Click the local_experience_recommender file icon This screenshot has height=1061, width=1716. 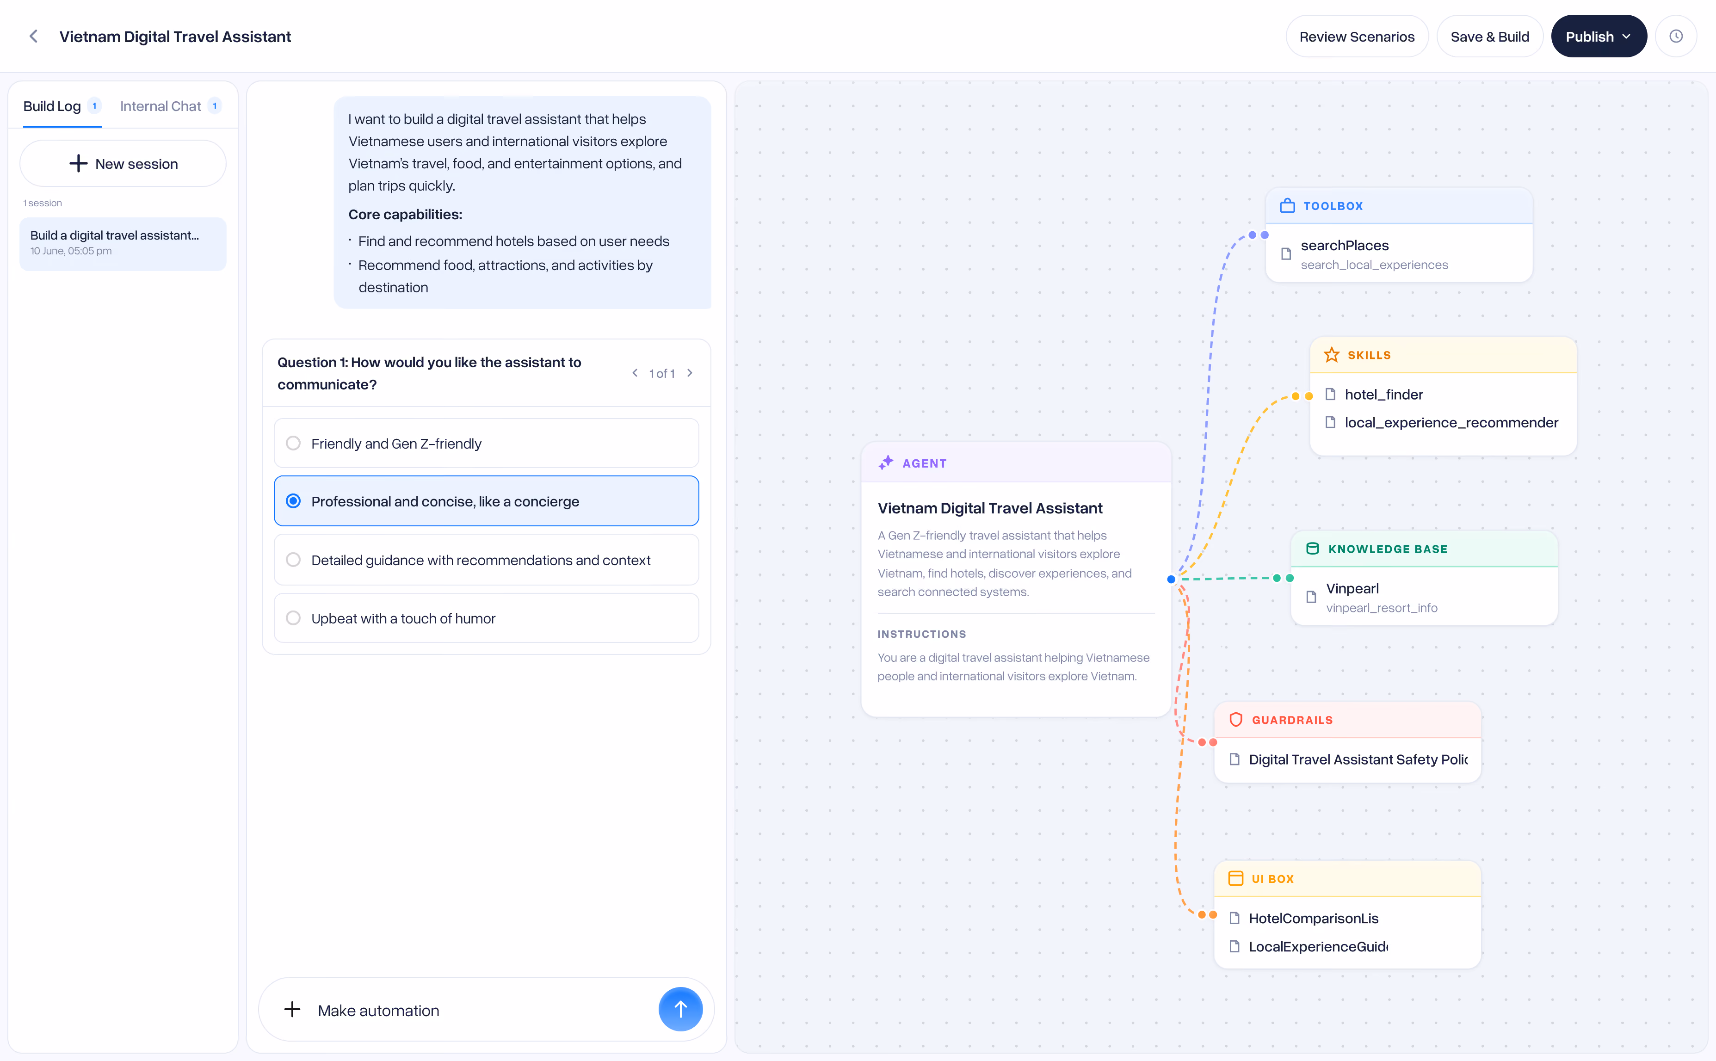(1329, 422)
